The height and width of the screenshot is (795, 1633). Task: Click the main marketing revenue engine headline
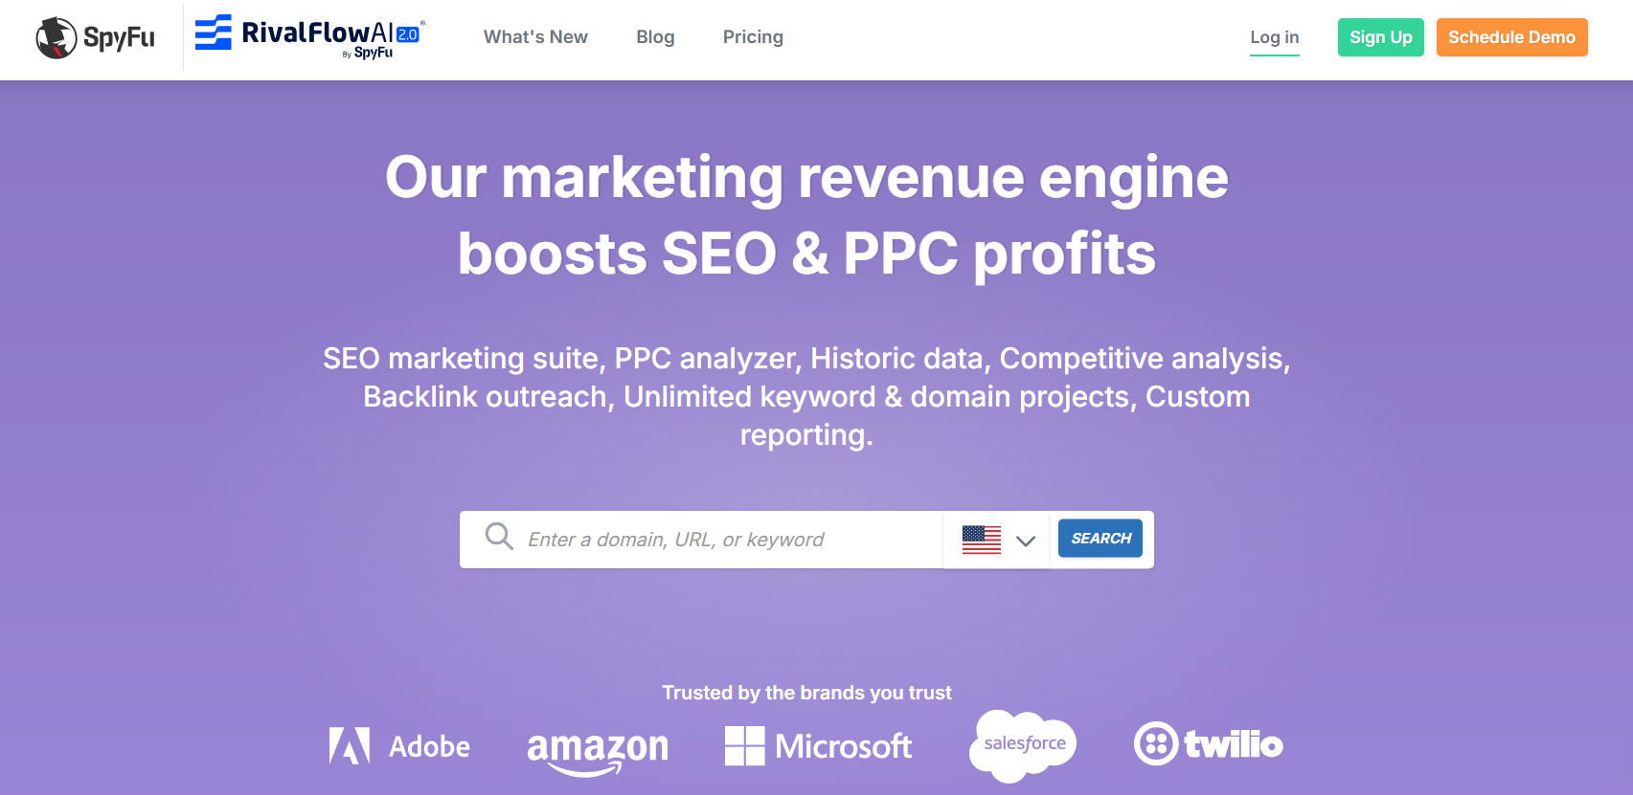tap(806, 215)
